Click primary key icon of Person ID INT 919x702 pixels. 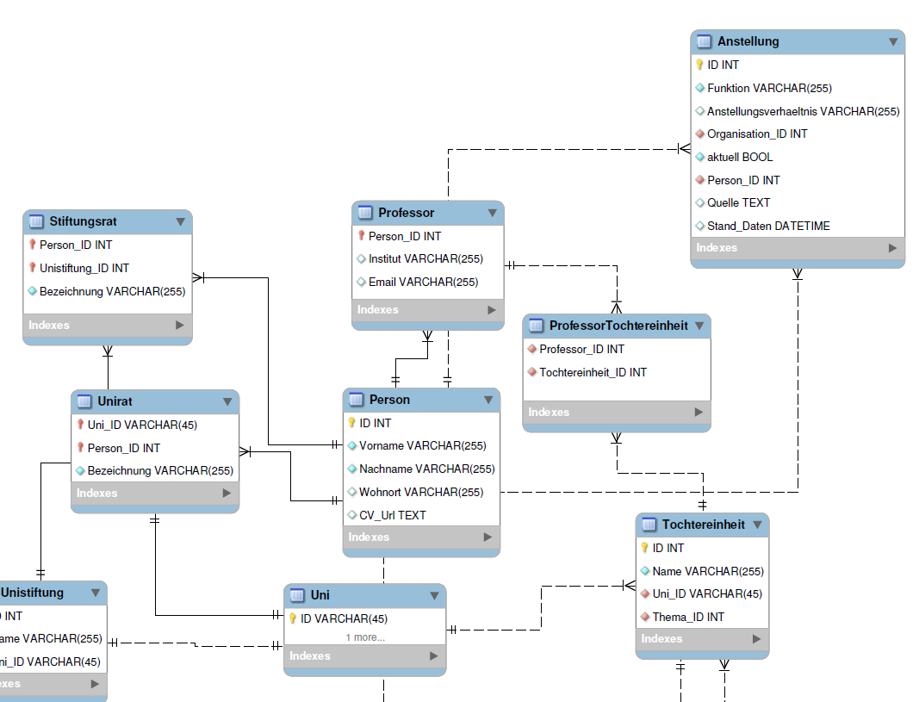coord(351,422)
